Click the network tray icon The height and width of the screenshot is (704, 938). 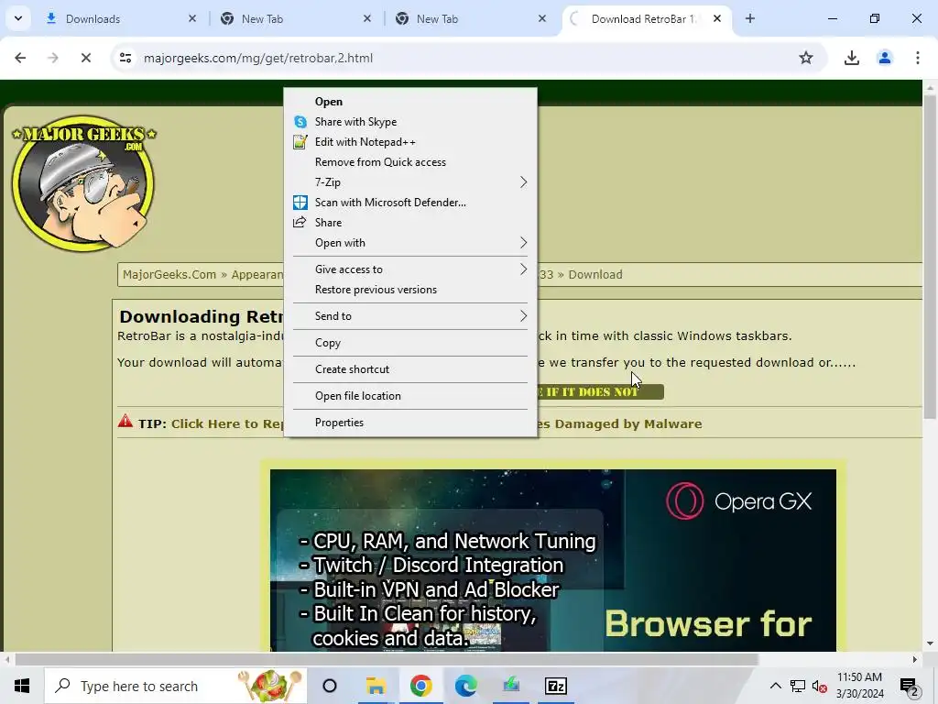click(798, 686)
